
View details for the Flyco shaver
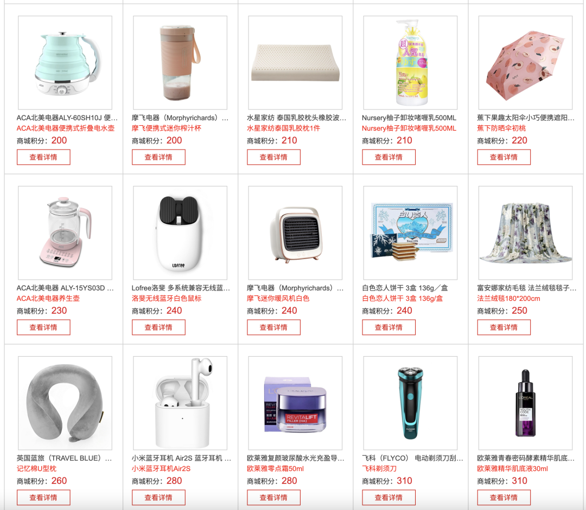[x=388, y=498]
